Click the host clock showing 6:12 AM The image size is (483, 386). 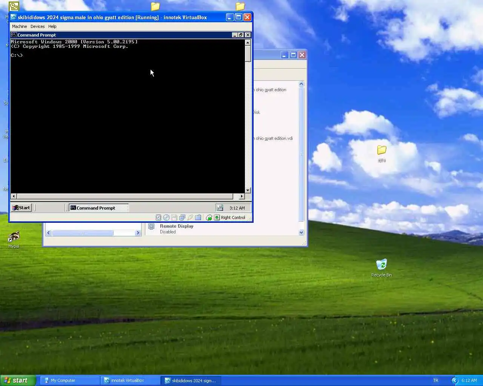469,381
